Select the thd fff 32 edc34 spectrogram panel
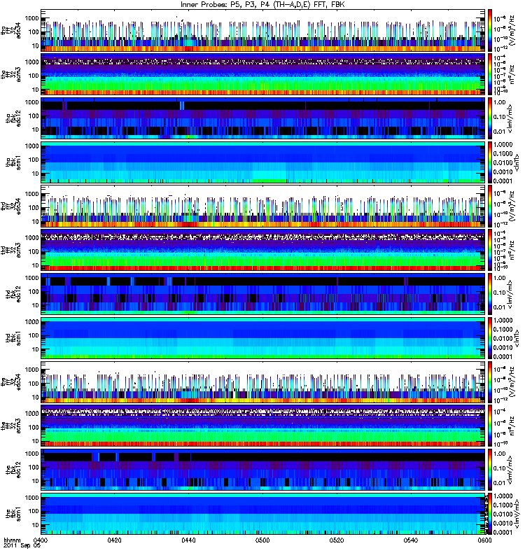Image resolution: width=525 pixels, height=560 pixels. coord(263,206)
